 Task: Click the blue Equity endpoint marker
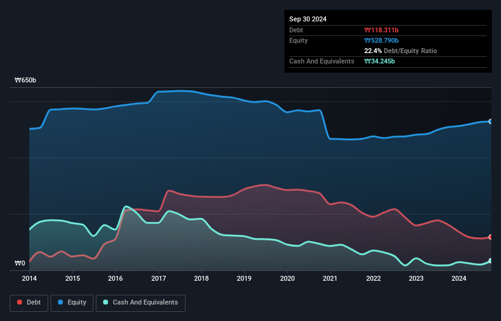coord(491,121)
